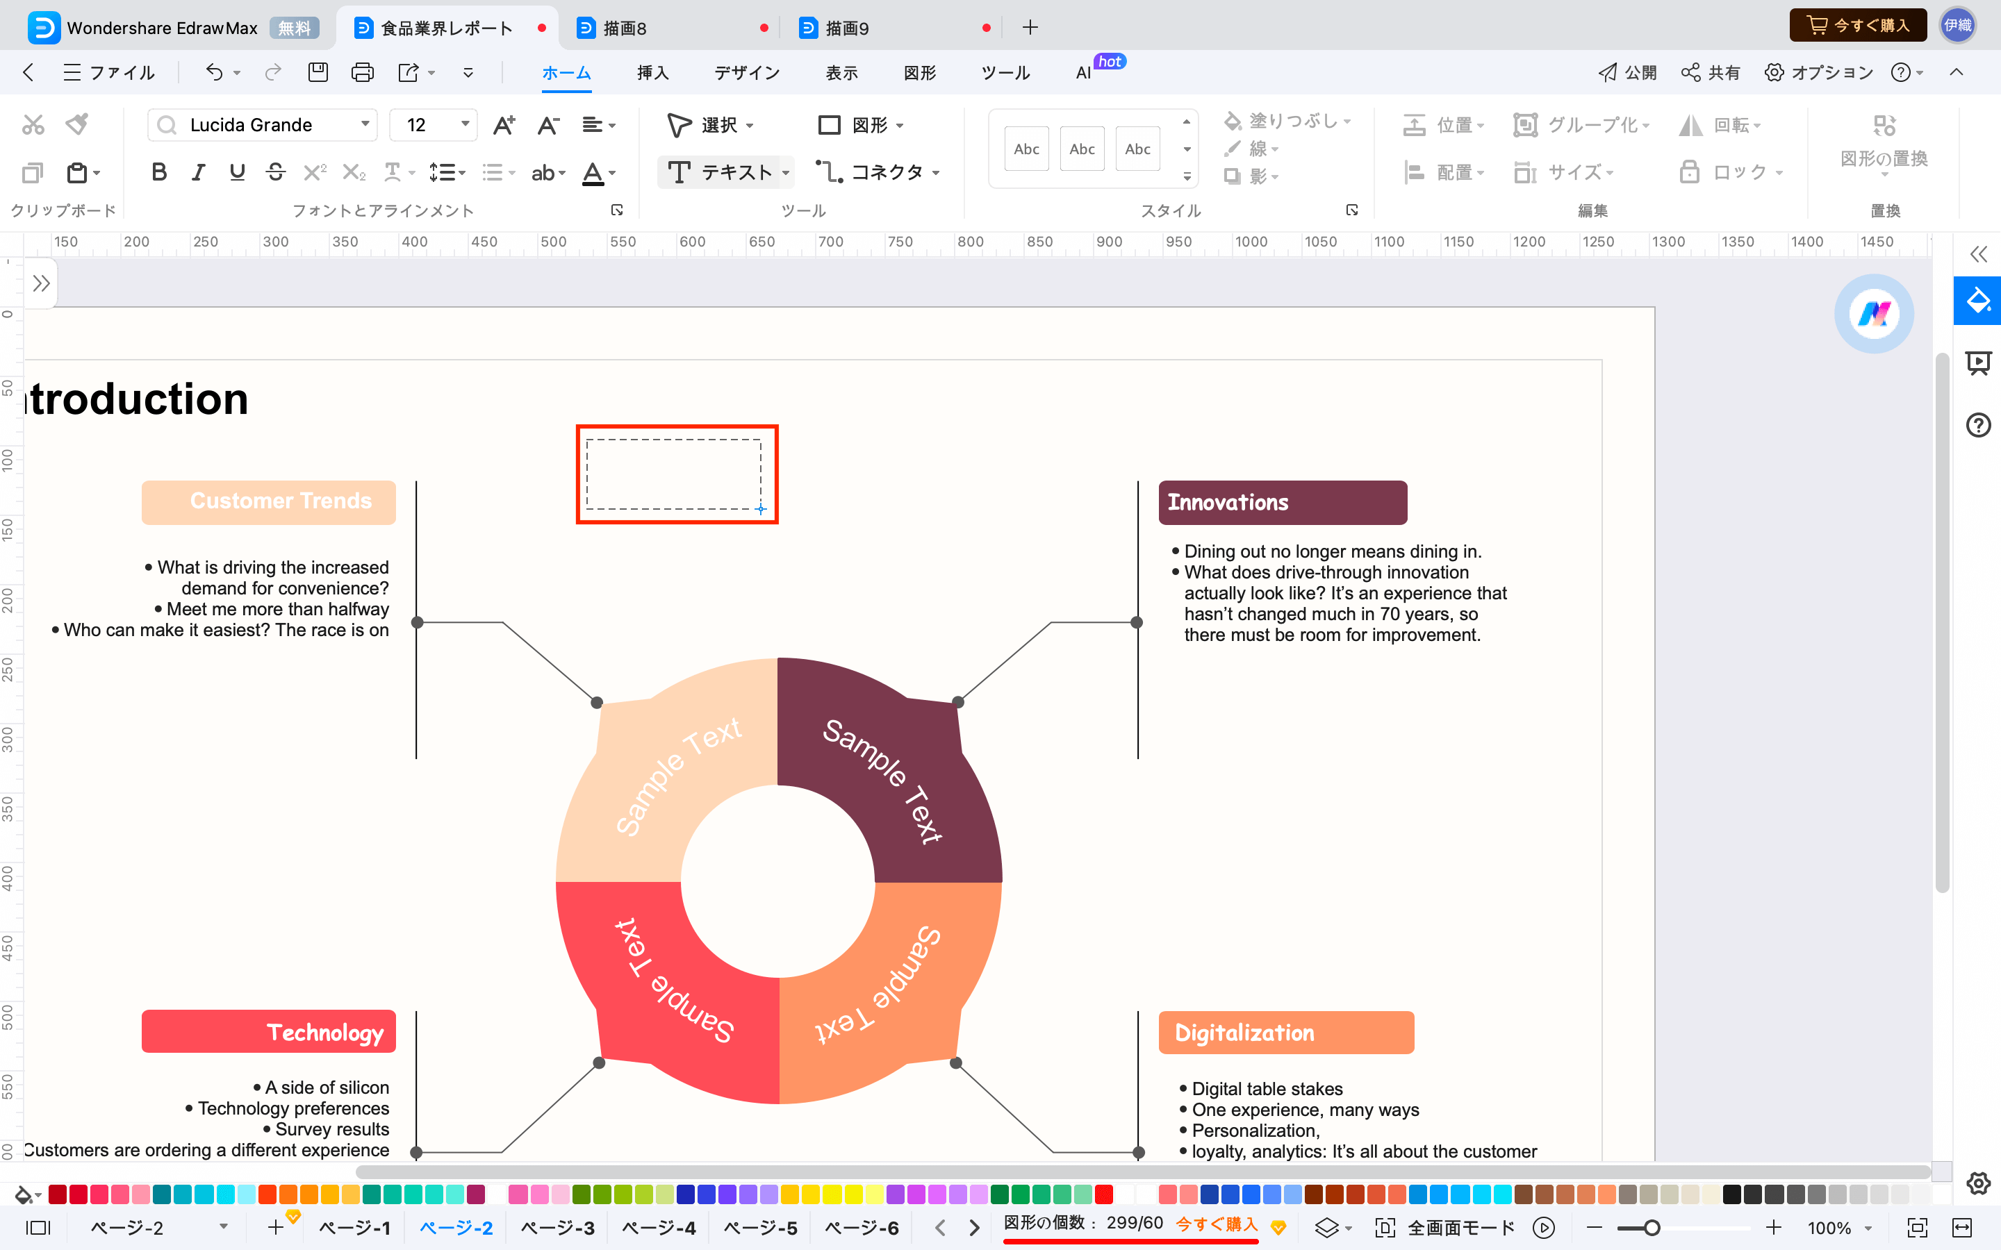Toggle Underline formatting
Screen dimensions: 2001x1250
(238, 172)
